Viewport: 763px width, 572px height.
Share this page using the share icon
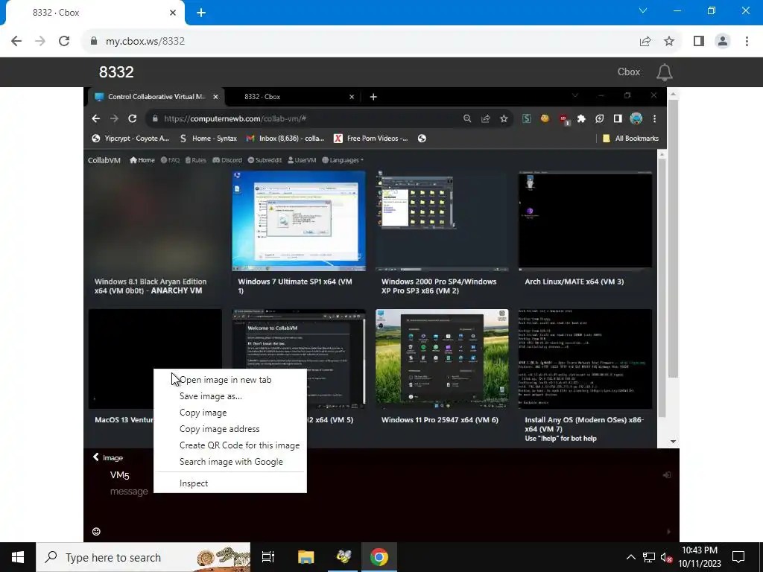[x=645, y=42]
